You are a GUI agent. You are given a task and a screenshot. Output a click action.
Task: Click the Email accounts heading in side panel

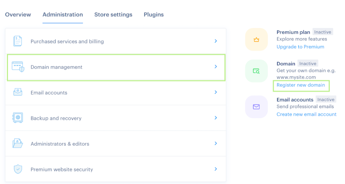coord(295,99)
